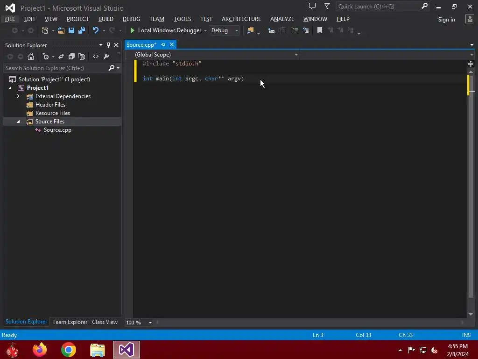Open Firefox from the taskbar
This screenshot has width=478, height=359.
[40, 350]
